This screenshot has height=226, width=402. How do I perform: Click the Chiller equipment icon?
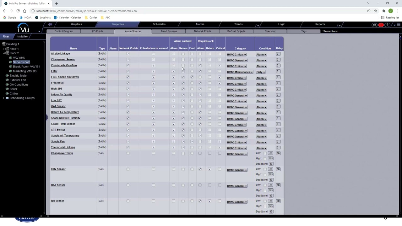pyautogui.click(x=7, y=94)
